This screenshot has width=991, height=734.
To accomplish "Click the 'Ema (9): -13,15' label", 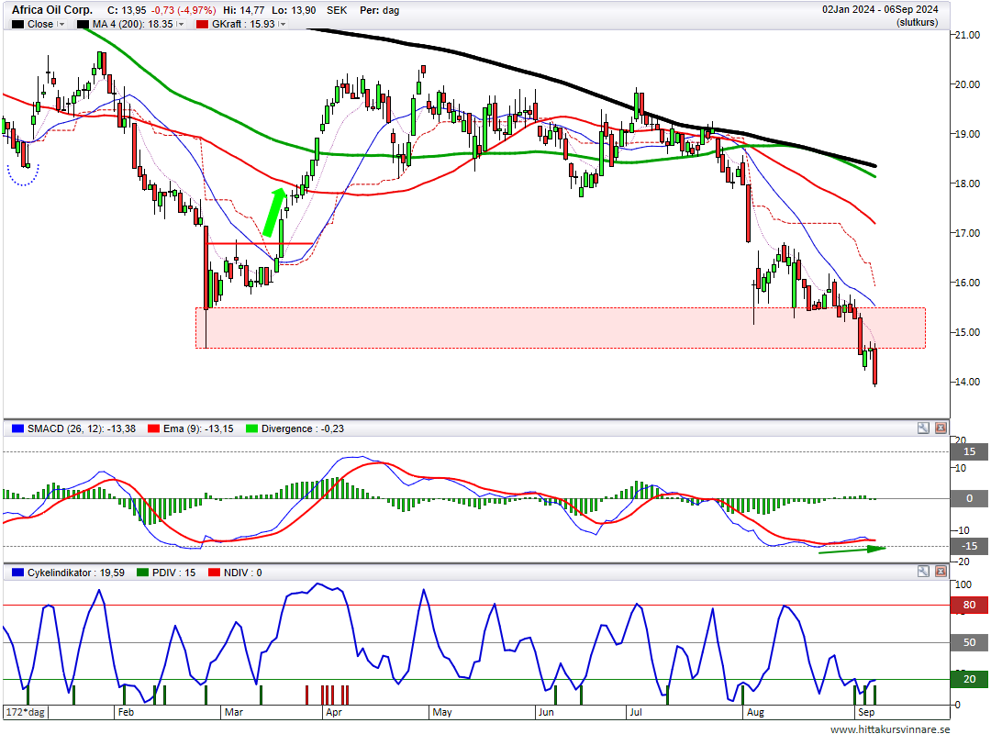I will click(x=198, y=428).
